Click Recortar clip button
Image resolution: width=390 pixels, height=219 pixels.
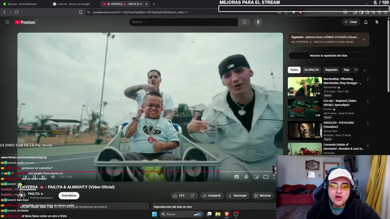(x=262, y=196)
